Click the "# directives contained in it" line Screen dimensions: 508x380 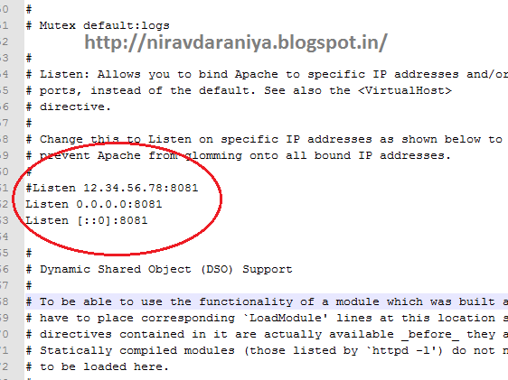click(267, 334)
